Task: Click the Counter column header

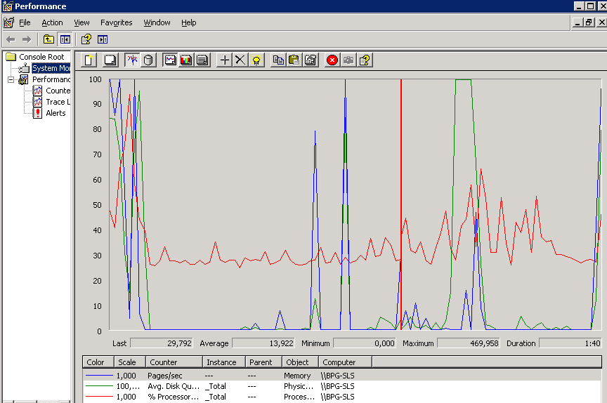Action: pos(174,362)
